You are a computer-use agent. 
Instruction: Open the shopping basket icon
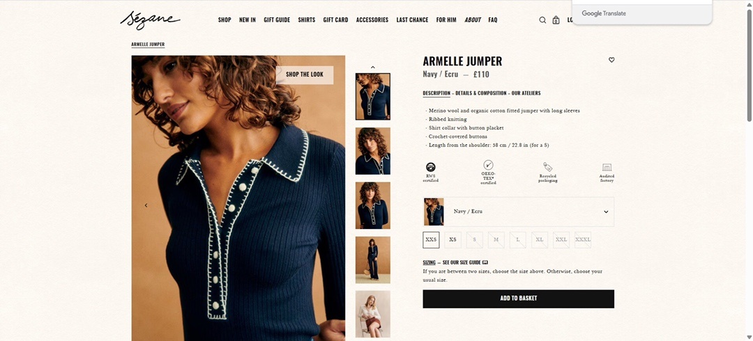(556, 20)
